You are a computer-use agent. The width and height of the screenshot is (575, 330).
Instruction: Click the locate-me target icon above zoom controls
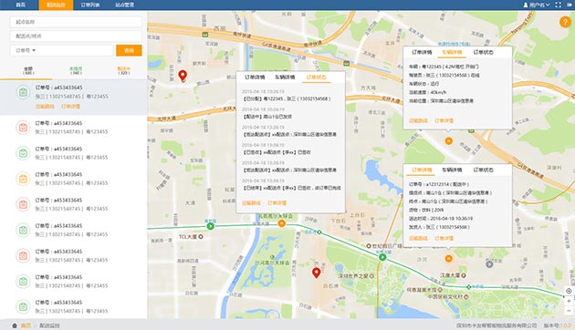[569, 291]
